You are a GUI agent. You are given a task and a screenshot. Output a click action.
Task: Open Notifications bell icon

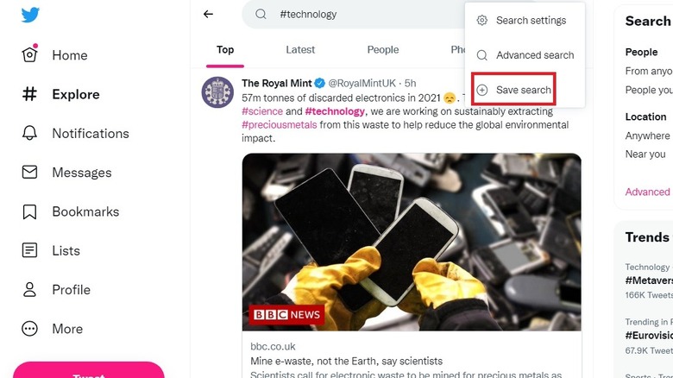(x=29, y=133)
